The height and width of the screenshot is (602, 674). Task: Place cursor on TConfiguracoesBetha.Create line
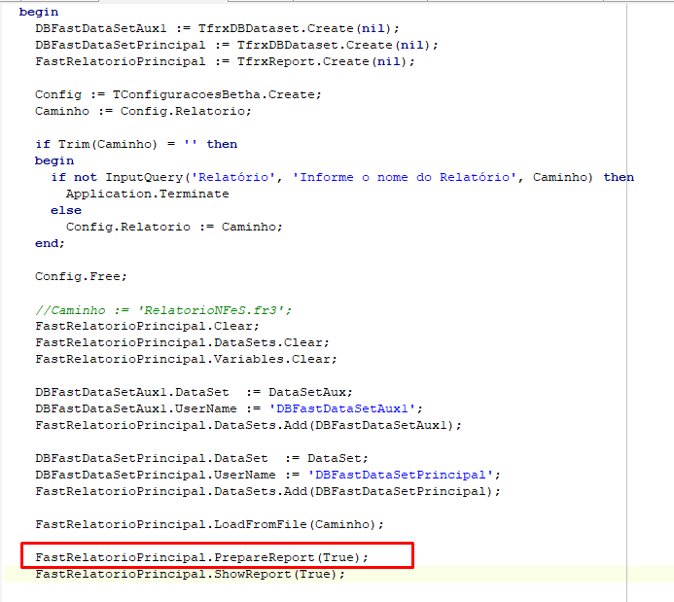(x=178, y=94)
